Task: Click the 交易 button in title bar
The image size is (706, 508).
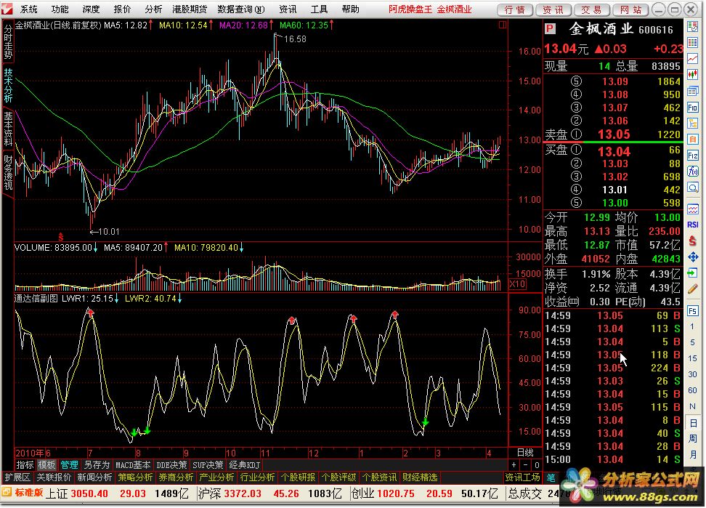Action: point(591,10)
